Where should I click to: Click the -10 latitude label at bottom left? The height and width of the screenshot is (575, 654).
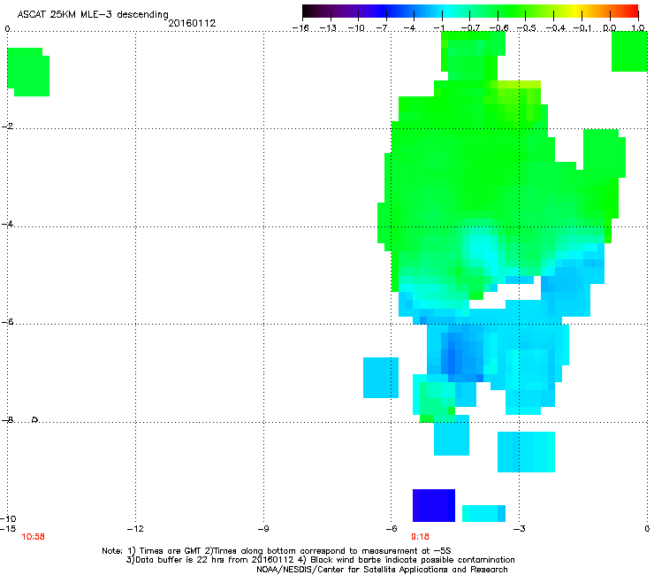(8, 518)
